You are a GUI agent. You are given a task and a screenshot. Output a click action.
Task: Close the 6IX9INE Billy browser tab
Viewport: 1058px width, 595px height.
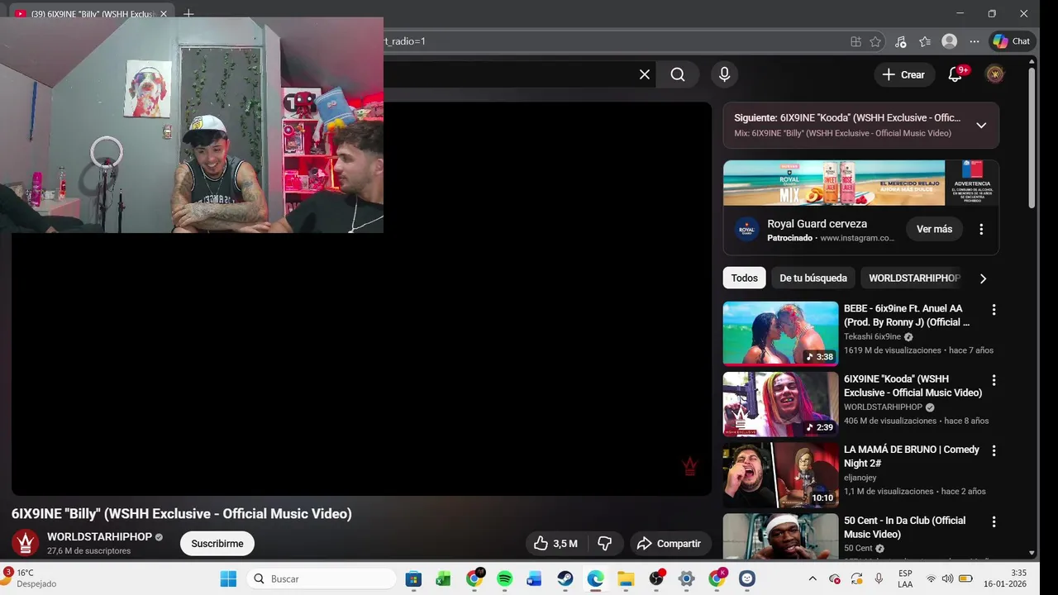164,14
